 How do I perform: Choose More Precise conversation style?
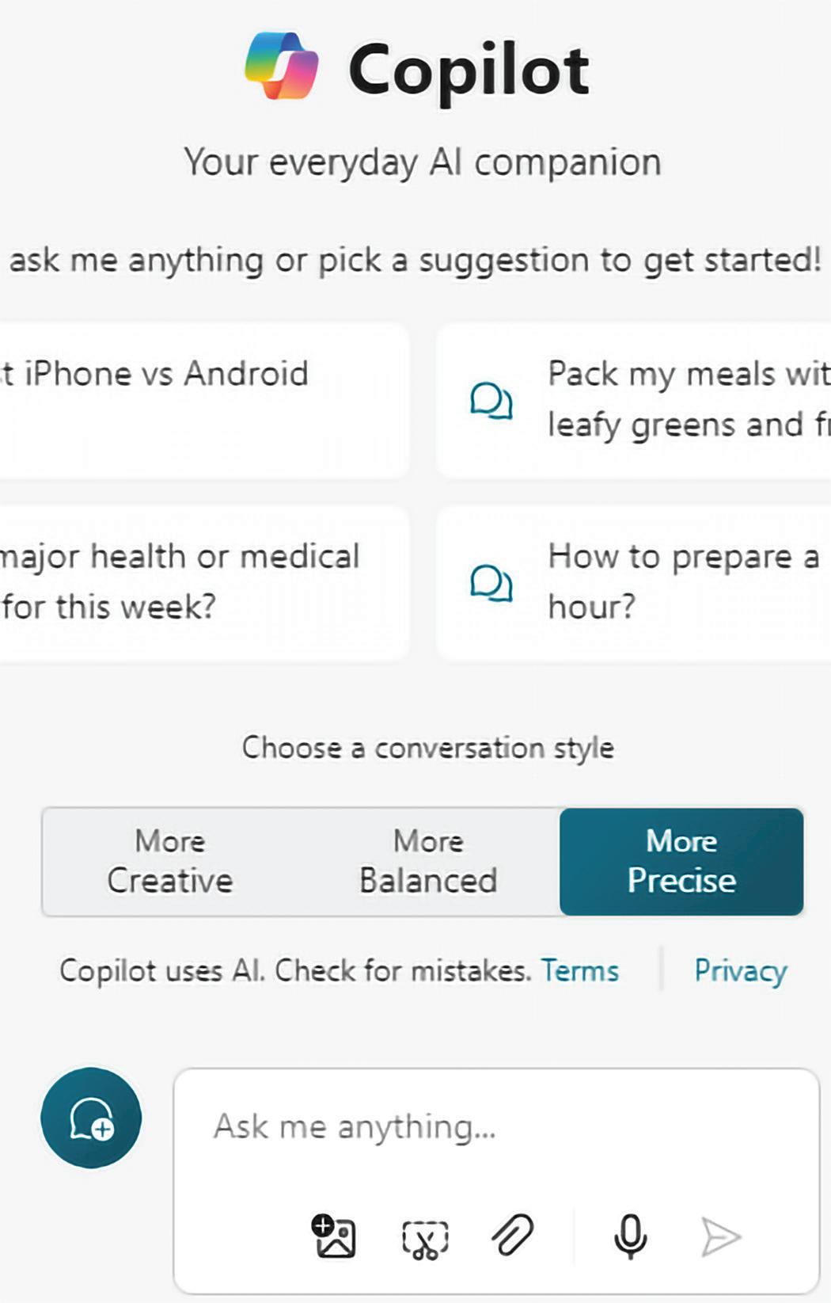coord(681,862)
